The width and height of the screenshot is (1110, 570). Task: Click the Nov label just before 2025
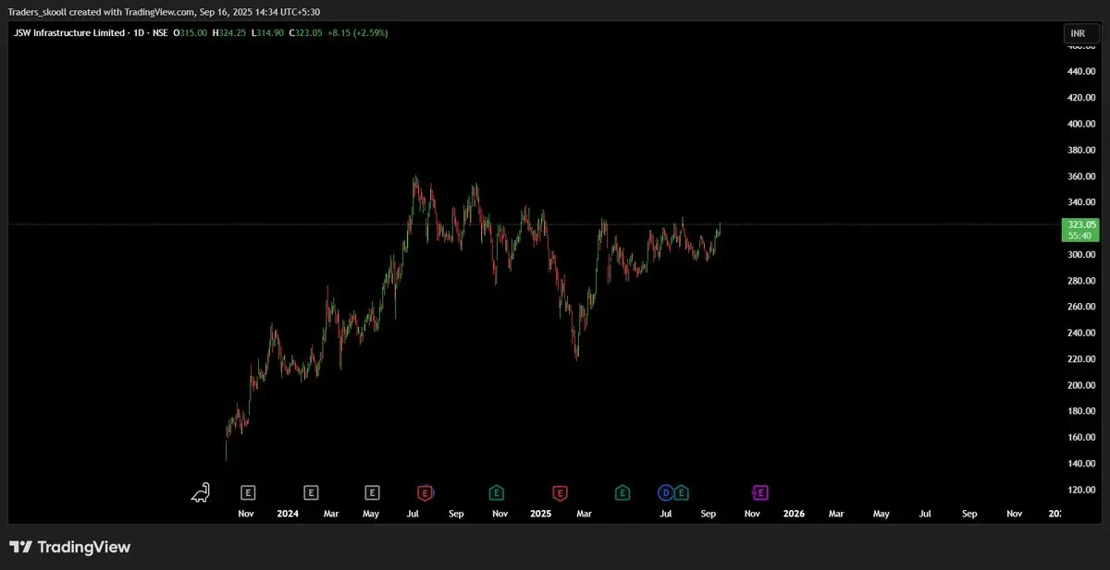coord(499,513)
